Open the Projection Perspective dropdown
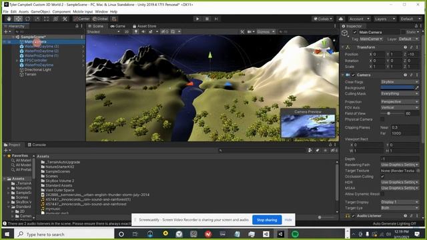The height and width of the screenshot is (240, 427). click(x=400, y=102)
